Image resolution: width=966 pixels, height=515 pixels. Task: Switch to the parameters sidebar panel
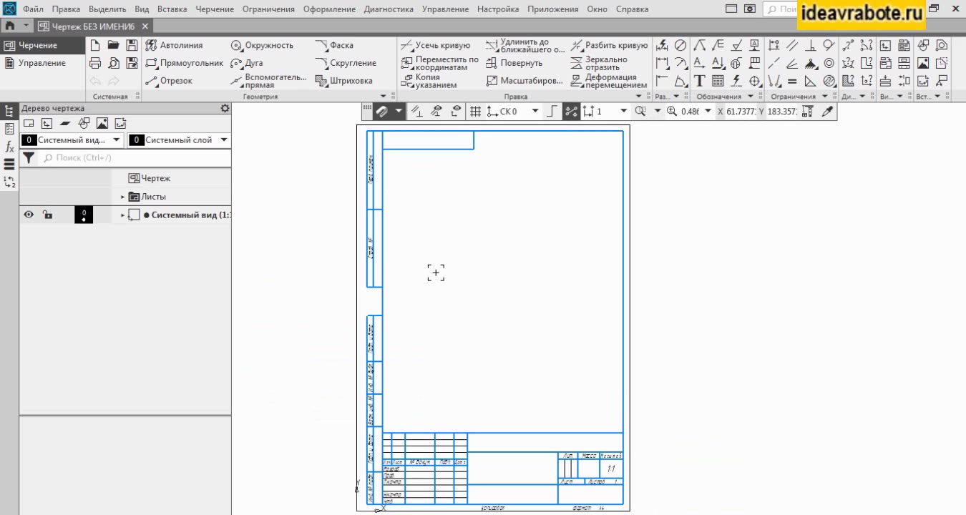[9, 129]
